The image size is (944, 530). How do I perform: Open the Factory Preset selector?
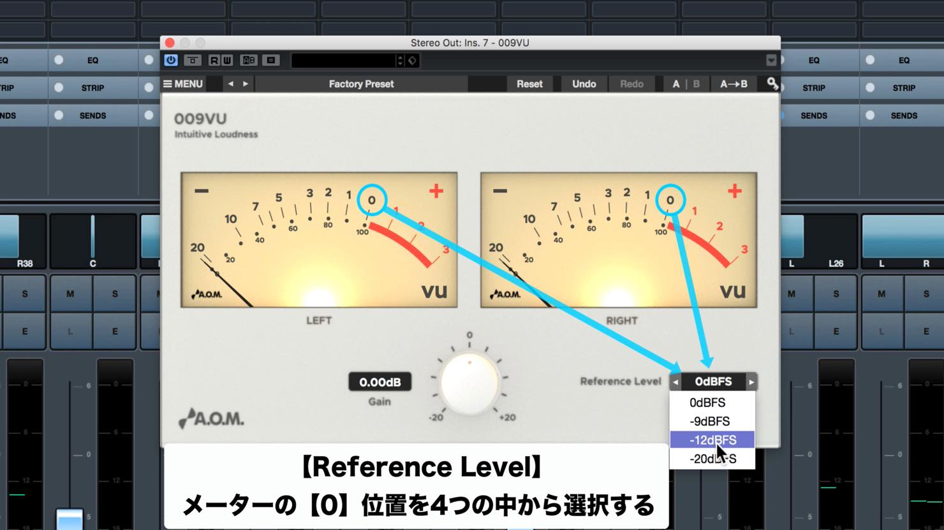pos(361,83)
